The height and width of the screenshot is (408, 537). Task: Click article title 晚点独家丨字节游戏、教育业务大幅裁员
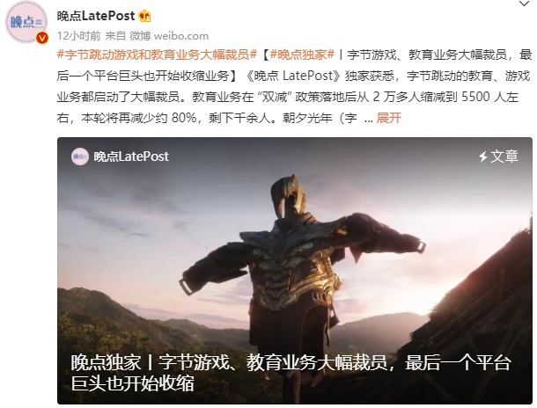coord(229,363)
